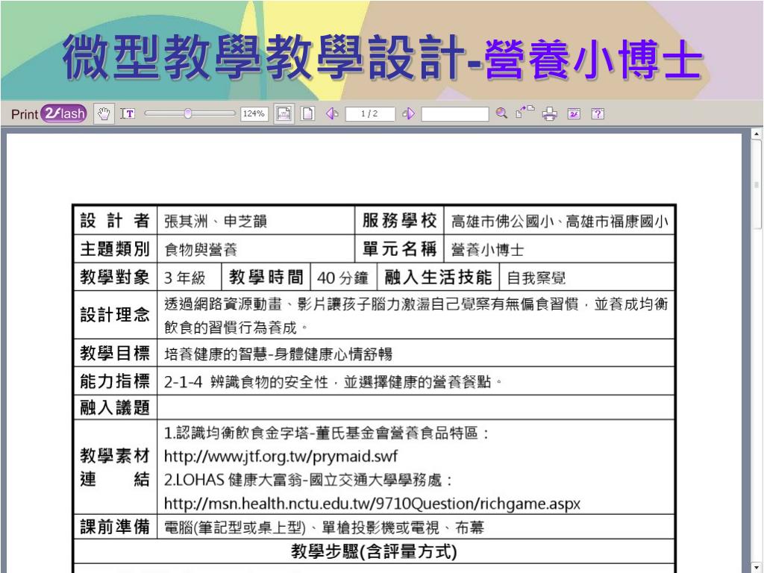Click the magnifier search icon
Image resolution: width=764 pixels, height=573 pixels.
501,113
